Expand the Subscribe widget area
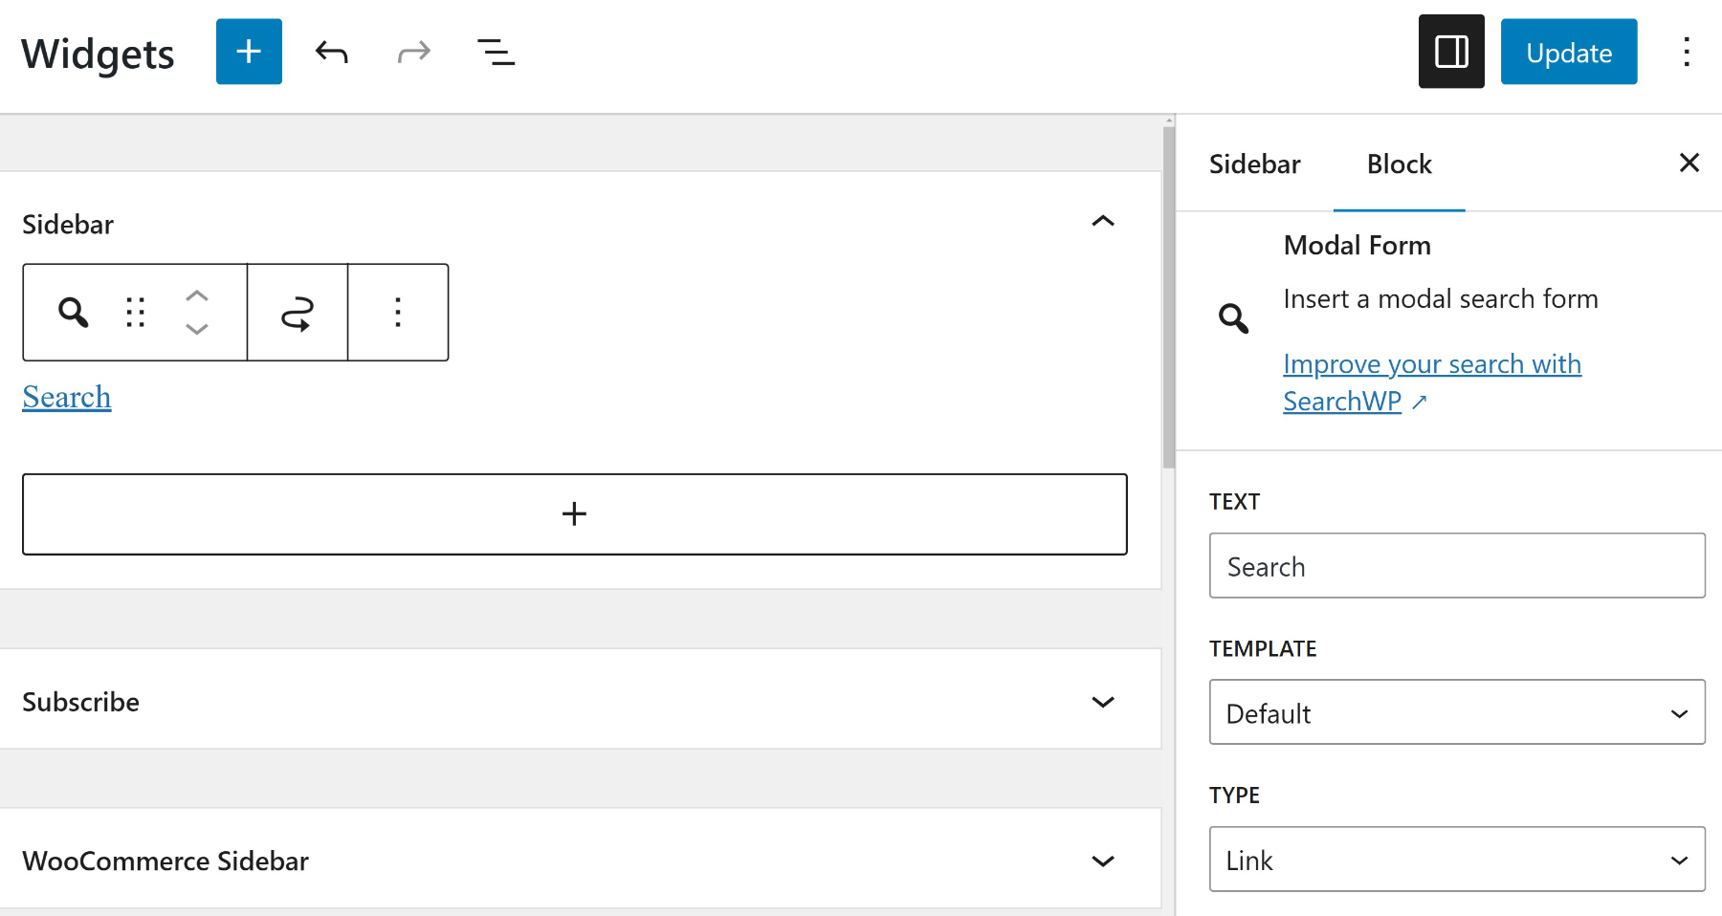This screenshot has height=916, width=1722. 1103,702
